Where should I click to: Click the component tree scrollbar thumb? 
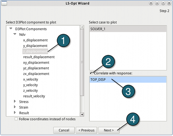pos(82,62)
